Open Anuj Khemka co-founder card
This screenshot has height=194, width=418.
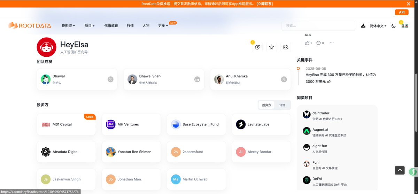250,79
